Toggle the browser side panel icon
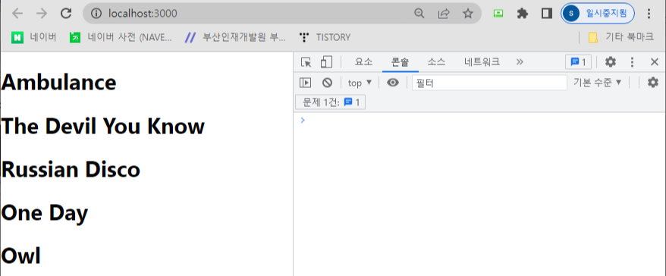Image resolution: width=666 pixels, height=276 pixels. pyautogui.click(x=546, y=14)
